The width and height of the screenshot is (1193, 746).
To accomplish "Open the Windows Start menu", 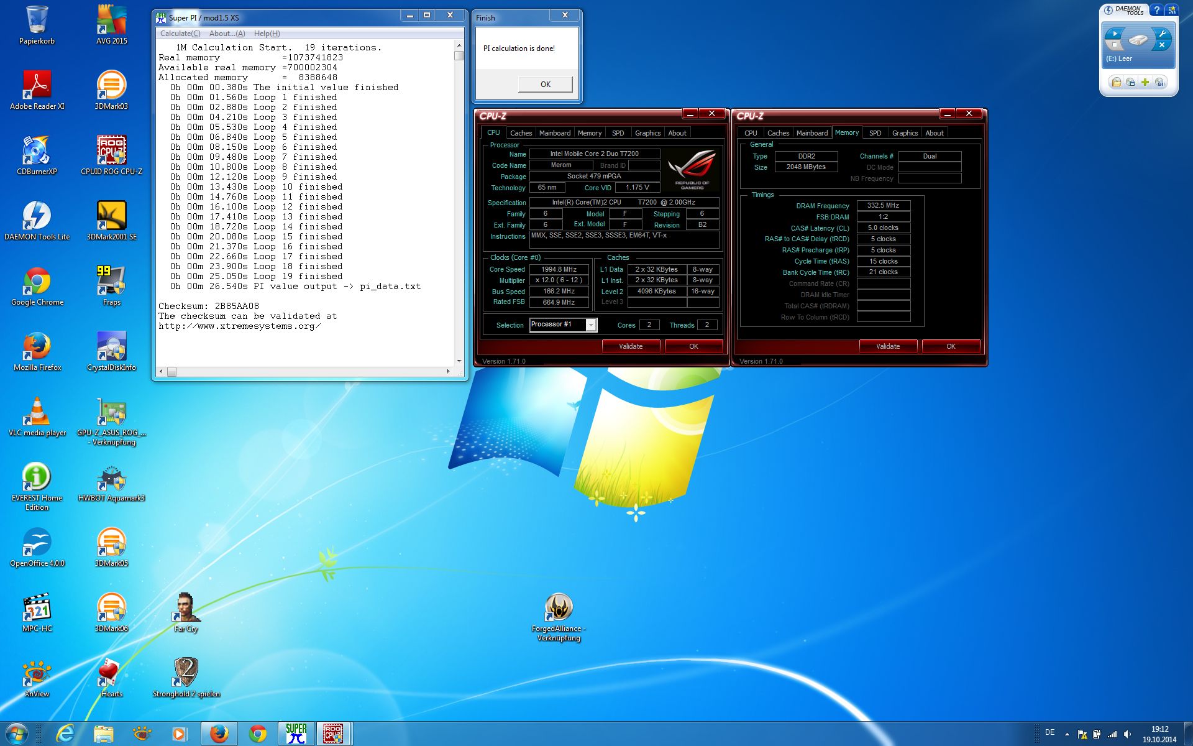I will coord(17,734).
